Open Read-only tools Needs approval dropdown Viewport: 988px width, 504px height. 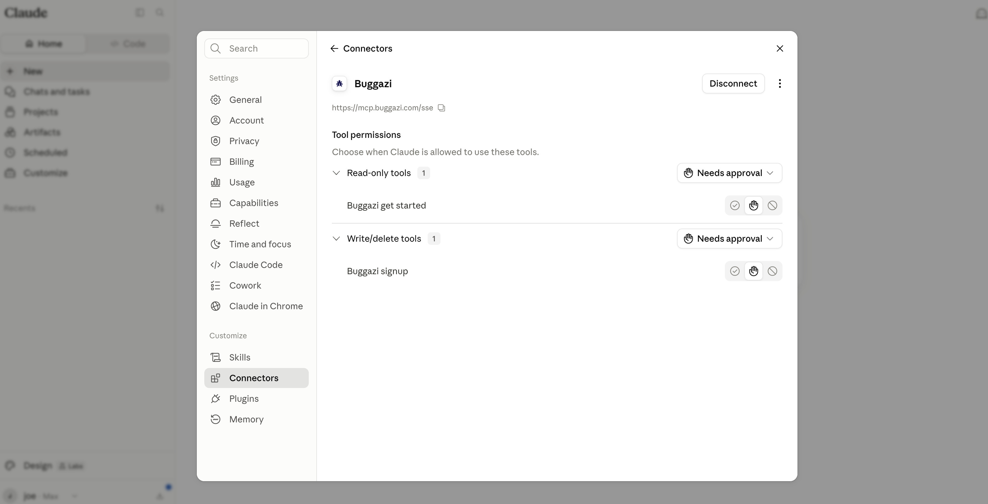[x=729, y=173]
